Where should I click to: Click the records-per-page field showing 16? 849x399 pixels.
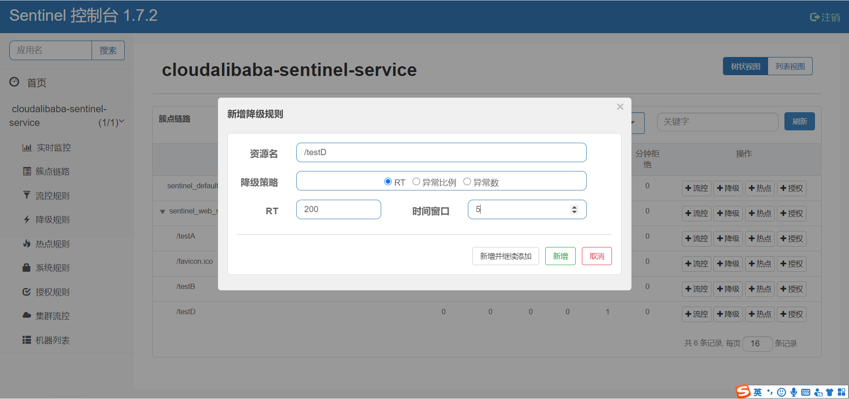757,343
